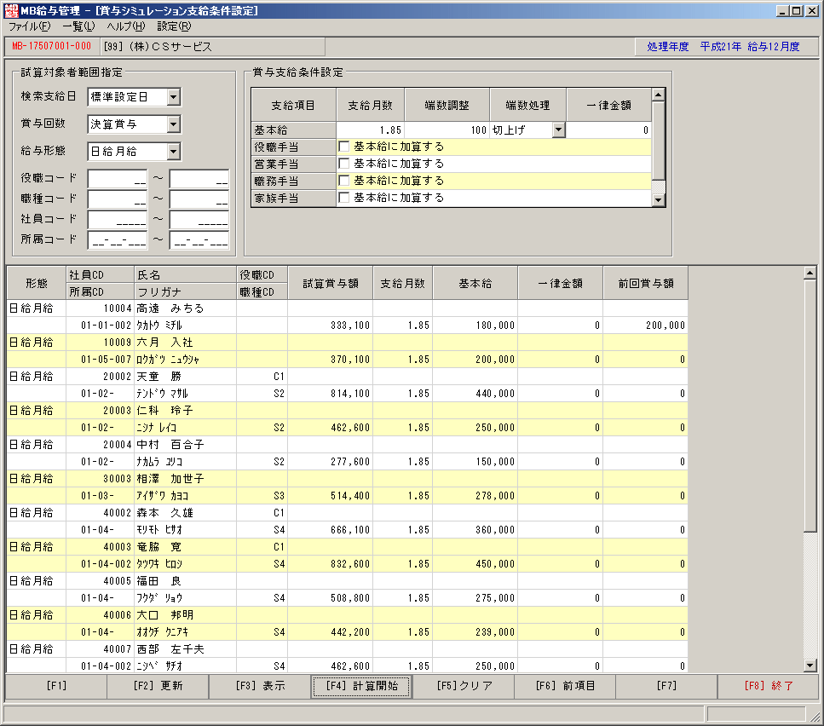Edit the 端数調整 value 100
824x726 pixels.
point(447,130)
